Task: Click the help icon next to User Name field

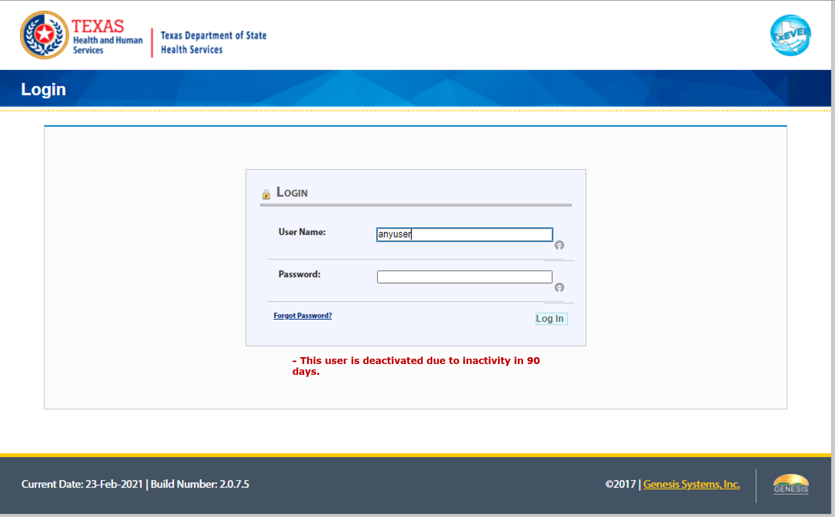Action: [x=559, y=245]
